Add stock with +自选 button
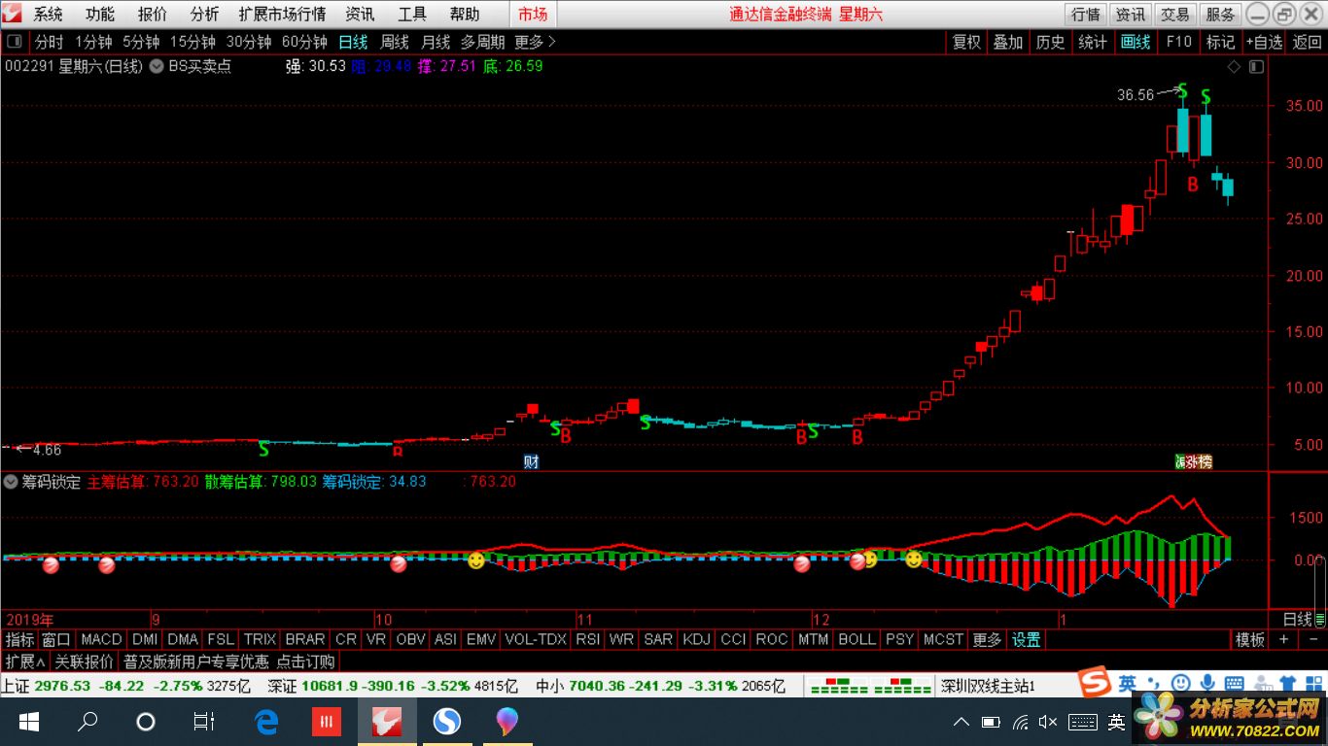 point(1263,42)
